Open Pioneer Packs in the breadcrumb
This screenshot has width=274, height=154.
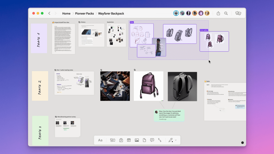[x=84, y=13]
